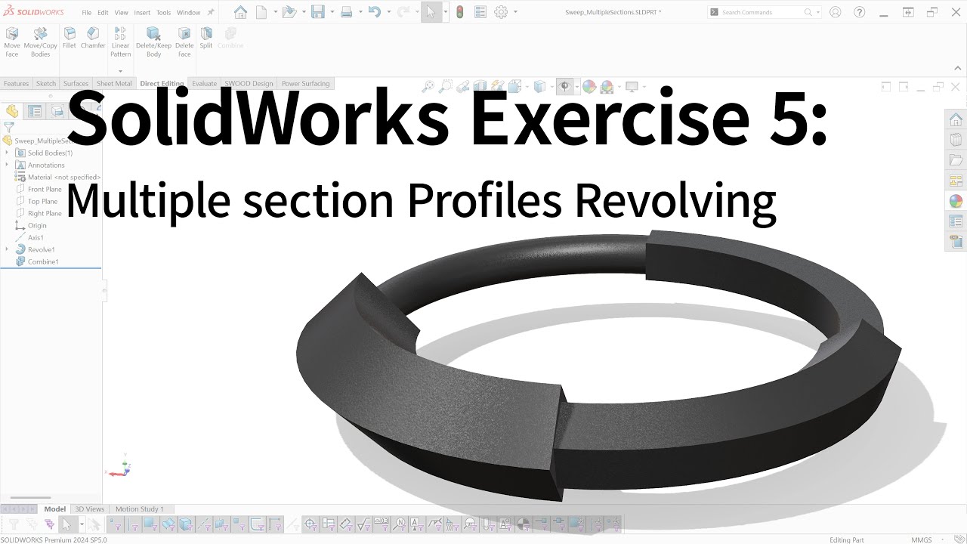Click the Home icon in top toolbar

click(x=240, y=12)
